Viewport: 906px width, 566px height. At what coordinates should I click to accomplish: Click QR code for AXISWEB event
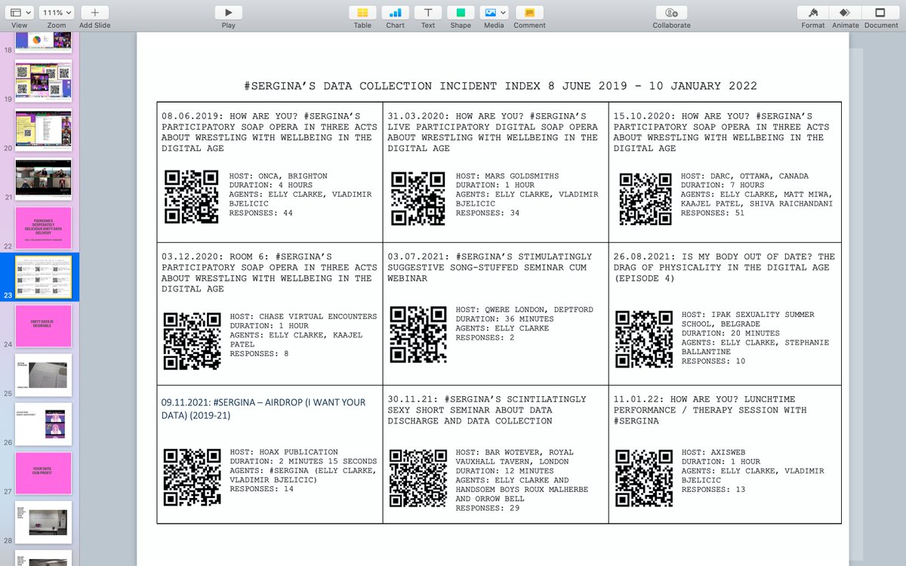click(644, 478)
